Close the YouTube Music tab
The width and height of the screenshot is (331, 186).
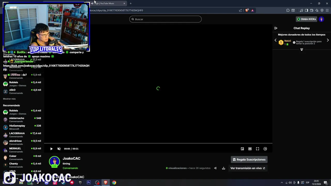click(124, 3)
